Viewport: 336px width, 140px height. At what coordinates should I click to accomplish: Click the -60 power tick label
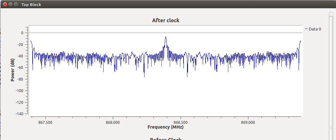tap(20, 68)
